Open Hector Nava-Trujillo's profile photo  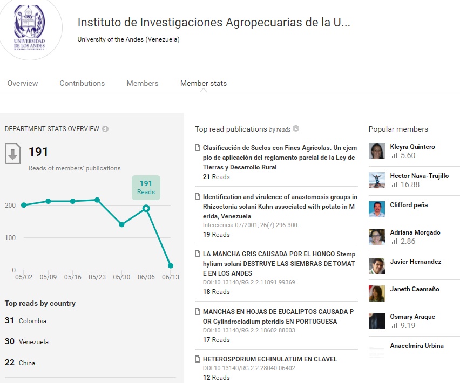(377, 180)
